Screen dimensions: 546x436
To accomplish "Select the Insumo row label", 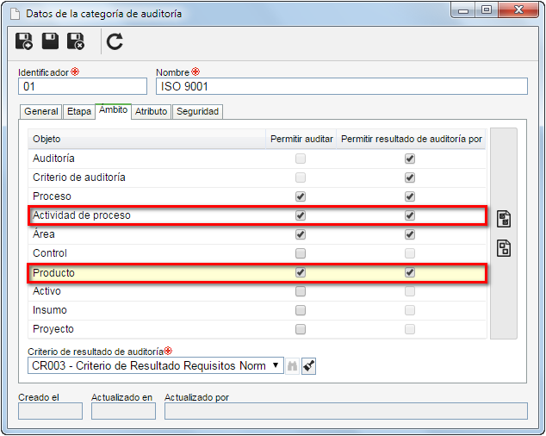I will pos(50,310).
